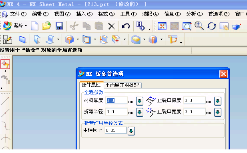The width and height of the screenshot is (247, 153).
Task: Expand yellow block dropdown arrow
Action: [144, 39]
